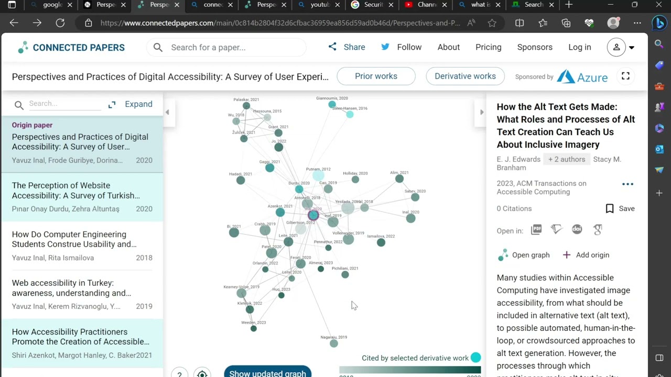This screenshot has width=671, height=377.
Task: Collapse the left panel with arrow
Action: tap(167, 112)
